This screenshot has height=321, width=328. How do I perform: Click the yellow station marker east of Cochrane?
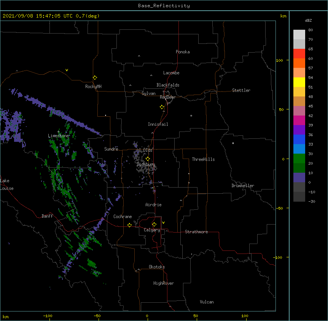pos(129,225)
